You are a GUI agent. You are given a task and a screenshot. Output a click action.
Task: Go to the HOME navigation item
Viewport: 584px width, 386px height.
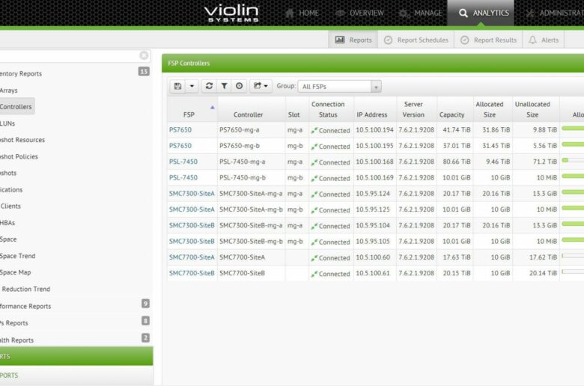[302, 13]
